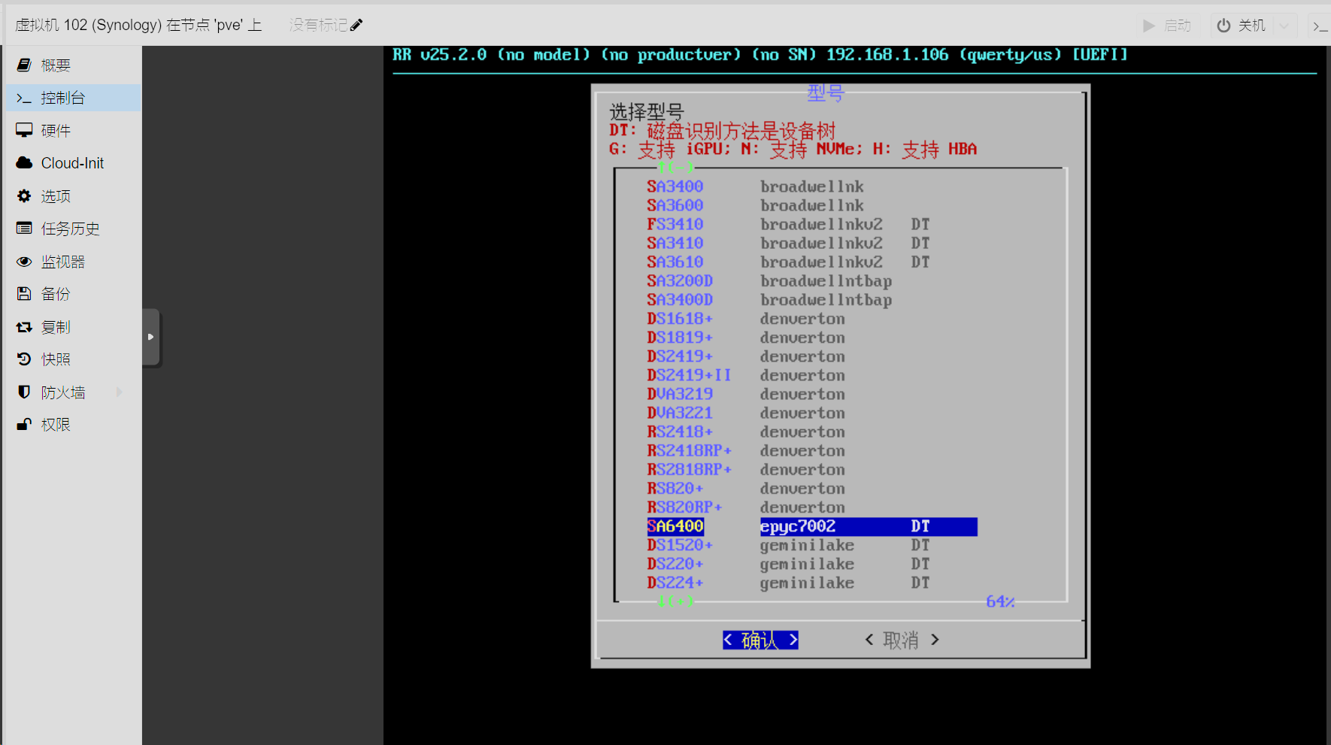Select the SA3200D model row
The width and height of the screenshot is (1331, 745).
(x=812, y=280)
